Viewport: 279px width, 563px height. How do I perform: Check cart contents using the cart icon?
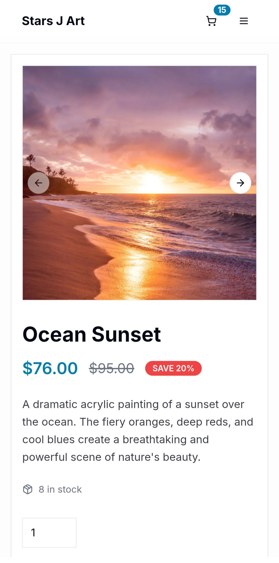(x=211, y=21)
